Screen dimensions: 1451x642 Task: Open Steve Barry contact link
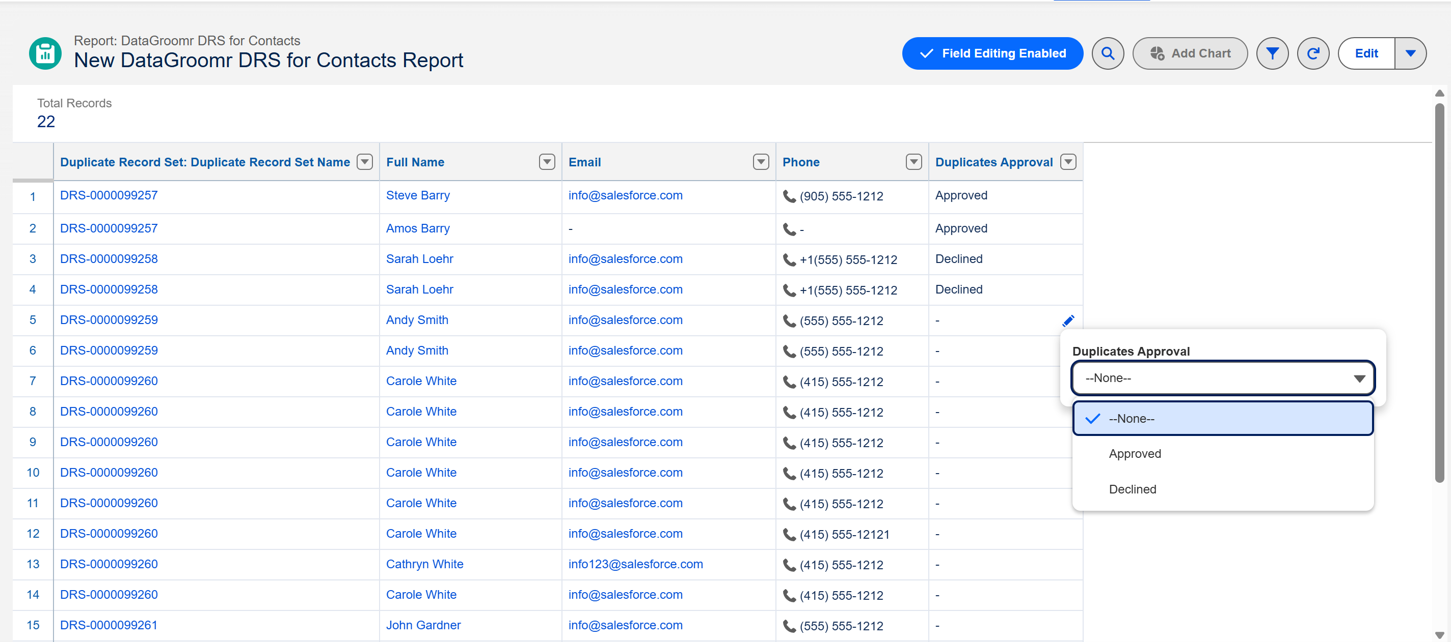point(417,195)
